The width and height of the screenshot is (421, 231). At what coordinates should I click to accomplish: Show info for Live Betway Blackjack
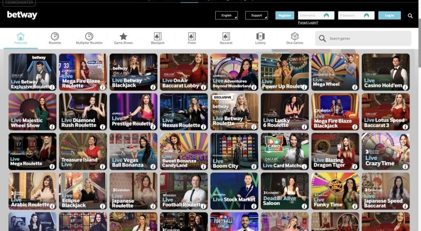pyautogui.click(x=153, y=87)
